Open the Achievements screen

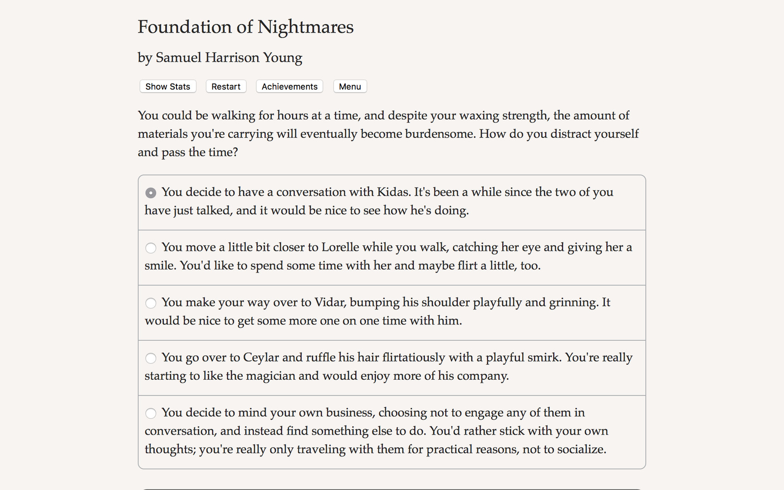pos(289,86)
